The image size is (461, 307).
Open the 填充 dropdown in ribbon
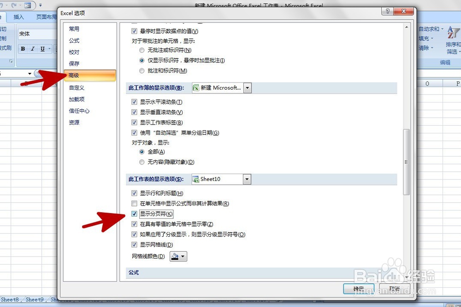click(x=426, y=38)
